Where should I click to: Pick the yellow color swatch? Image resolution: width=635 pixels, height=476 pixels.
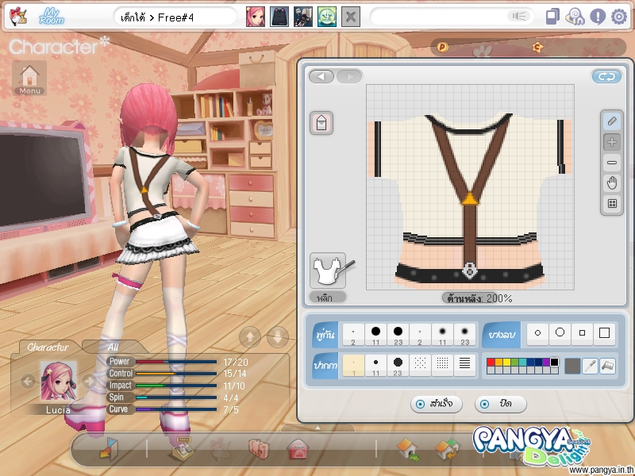pos(506,362)
